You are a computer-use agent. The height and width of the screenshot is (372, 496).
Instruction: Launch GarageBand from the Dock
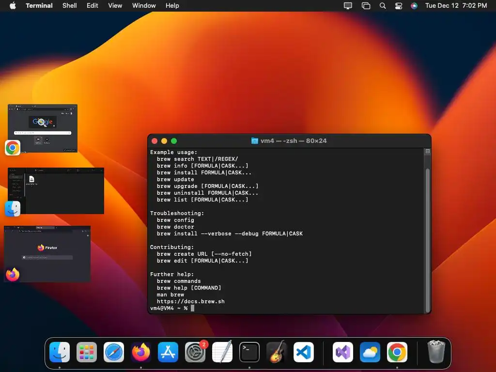click(x=277, y=352)
